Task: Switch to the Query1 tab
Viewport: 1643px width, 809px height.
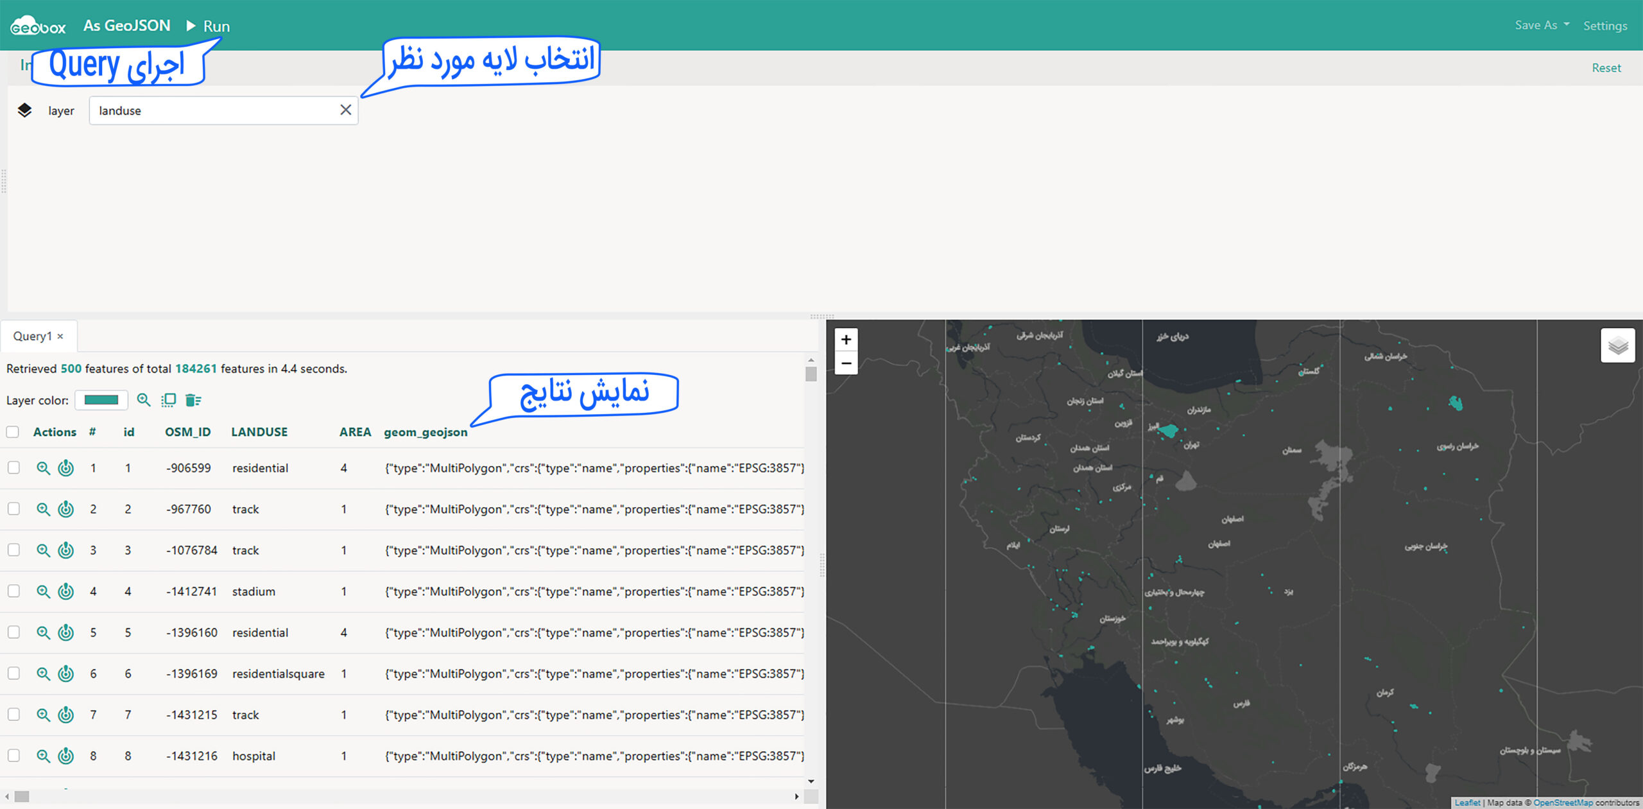Action: [32, 336]
